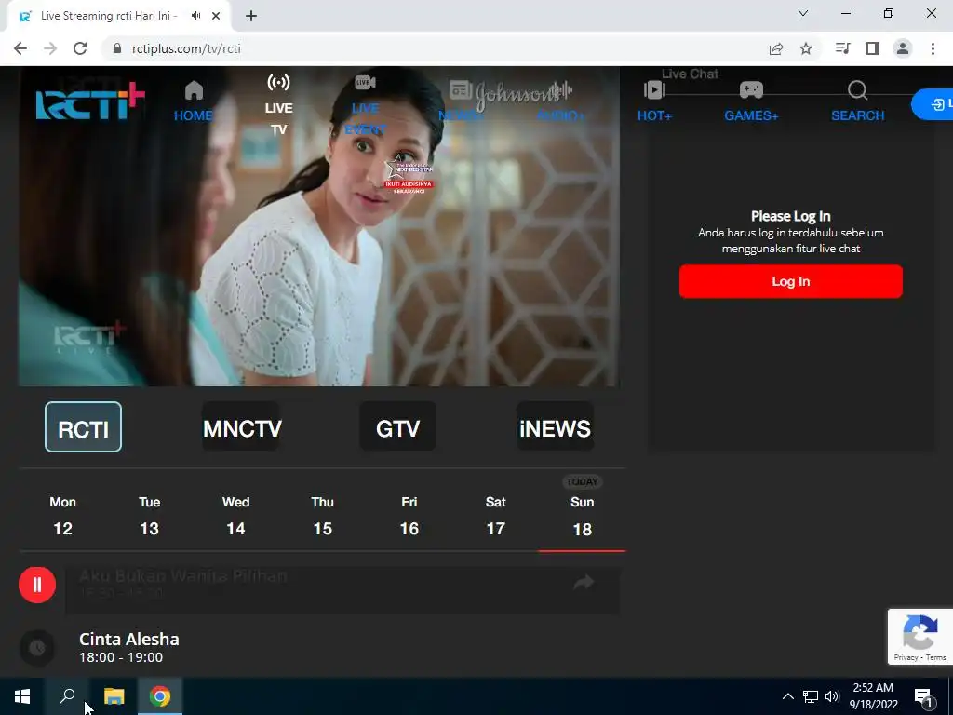Open the Windows Start menu

[22, 696]
